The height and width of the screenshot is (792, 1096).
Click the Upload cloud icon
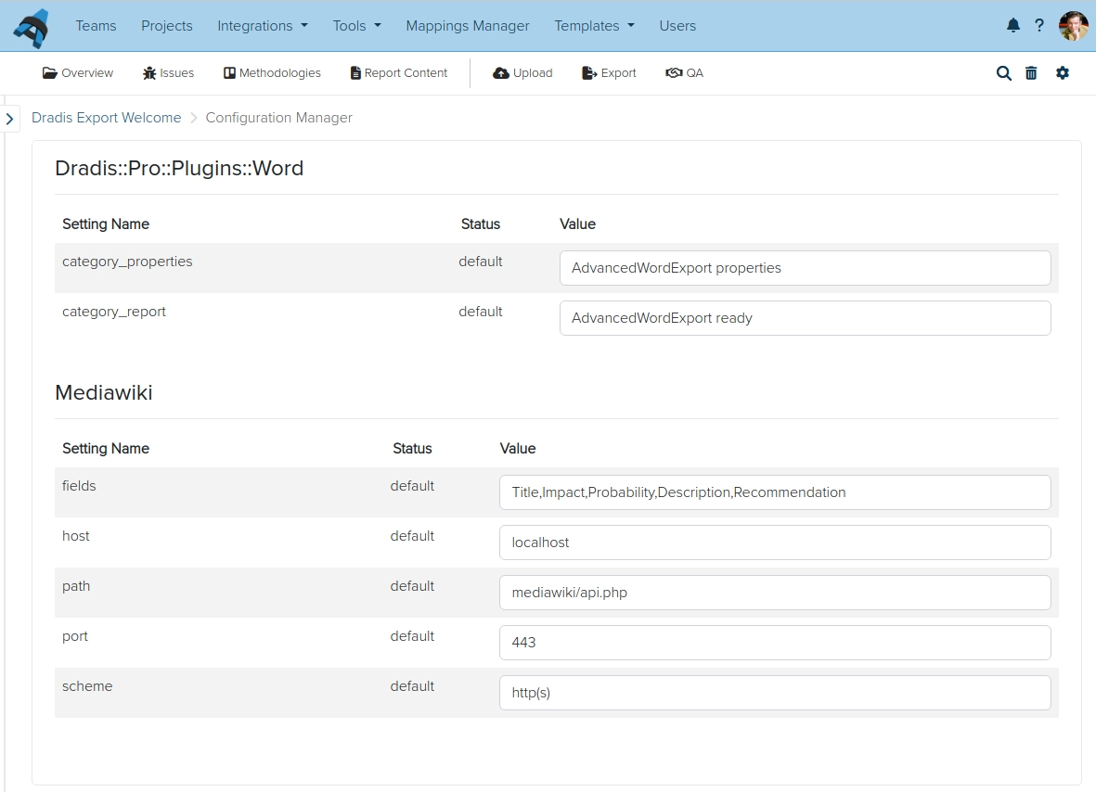pyautogui.click(x=501, y=72)
